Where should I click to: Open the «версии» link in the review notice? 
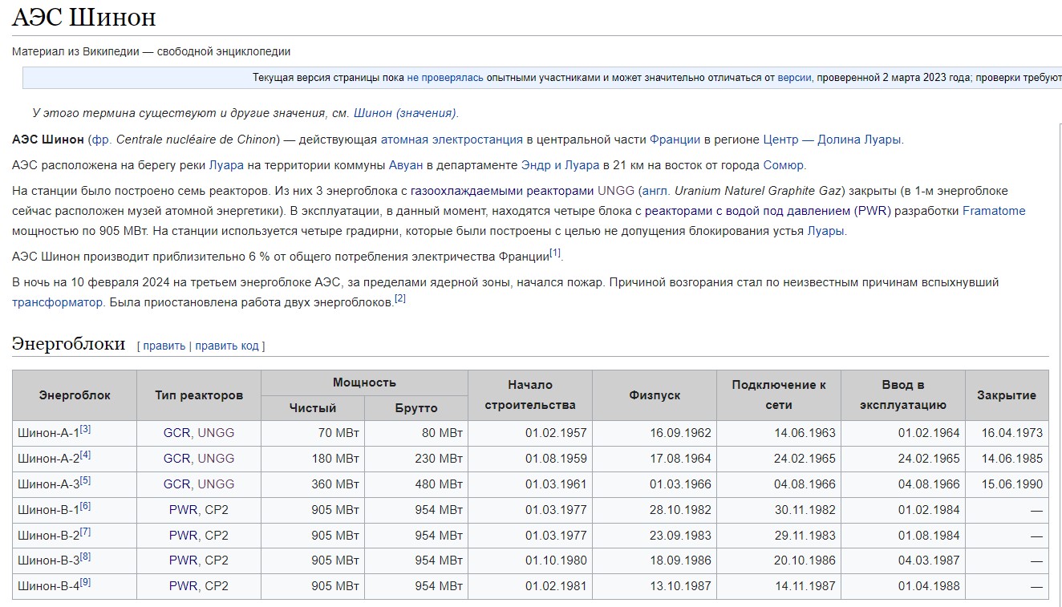click(794, 78)
